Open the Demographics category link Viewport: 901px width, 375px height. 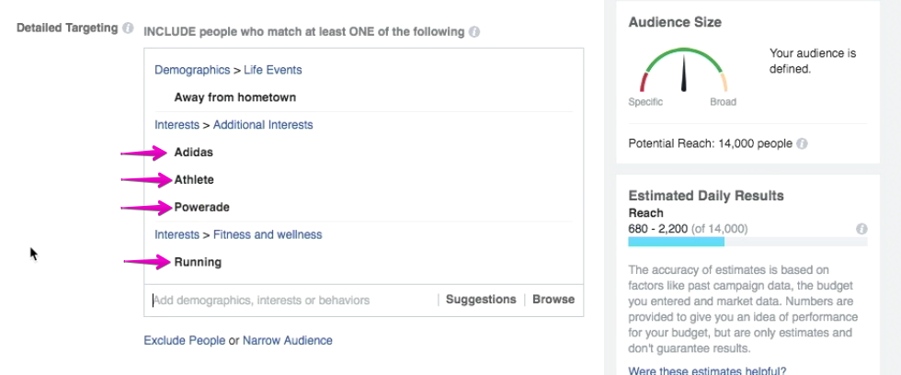pyautogui.click(x=192, y=70)
